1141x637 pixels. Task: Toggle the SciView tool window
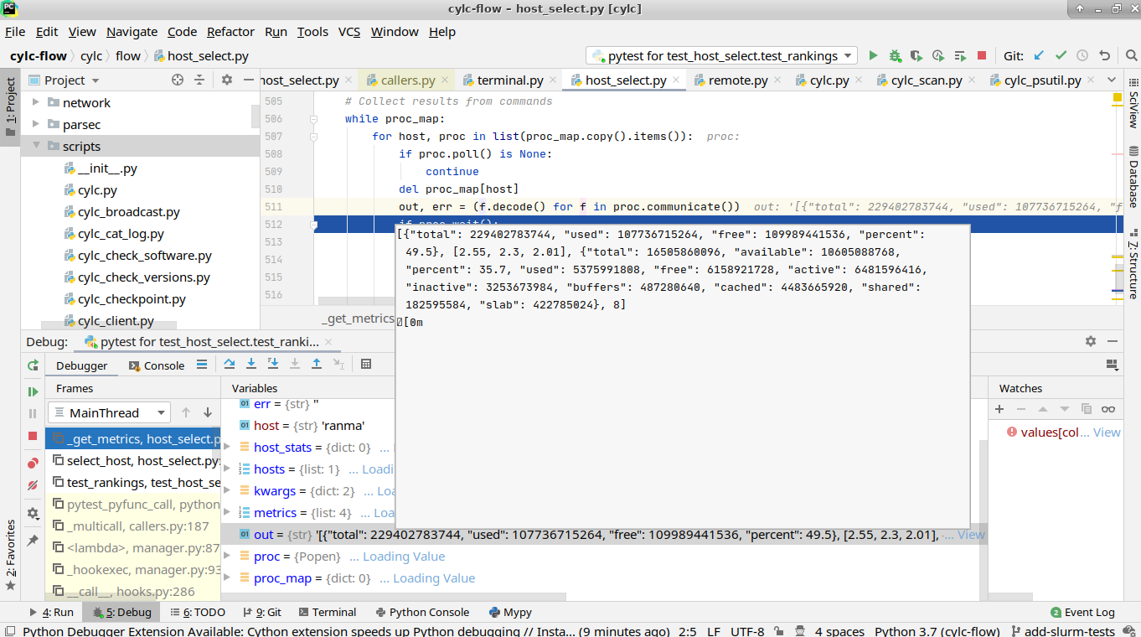1133,102
